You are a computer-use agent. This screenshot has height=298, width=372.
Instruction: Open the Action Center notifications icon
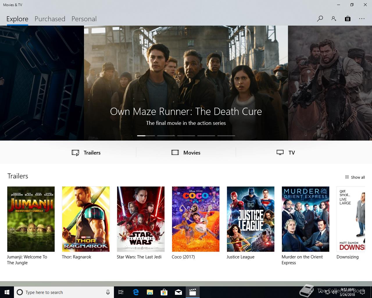tap(362, 292)
